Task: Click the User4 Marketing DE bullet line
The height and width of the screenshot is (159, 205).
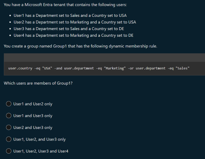Action: click(73, 35)
